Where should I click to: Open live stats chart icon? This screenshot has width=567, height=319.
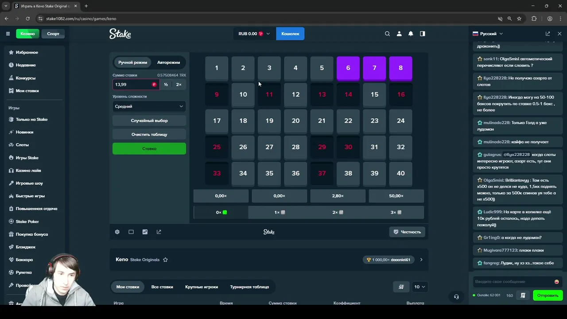(x=145, y=232)
